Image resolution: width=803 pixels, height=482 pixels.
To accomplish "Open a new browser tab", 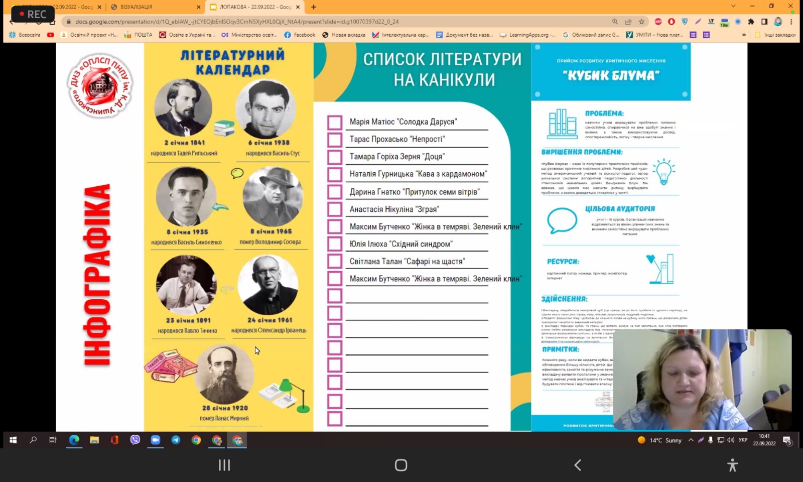I will tap(314, 7).
